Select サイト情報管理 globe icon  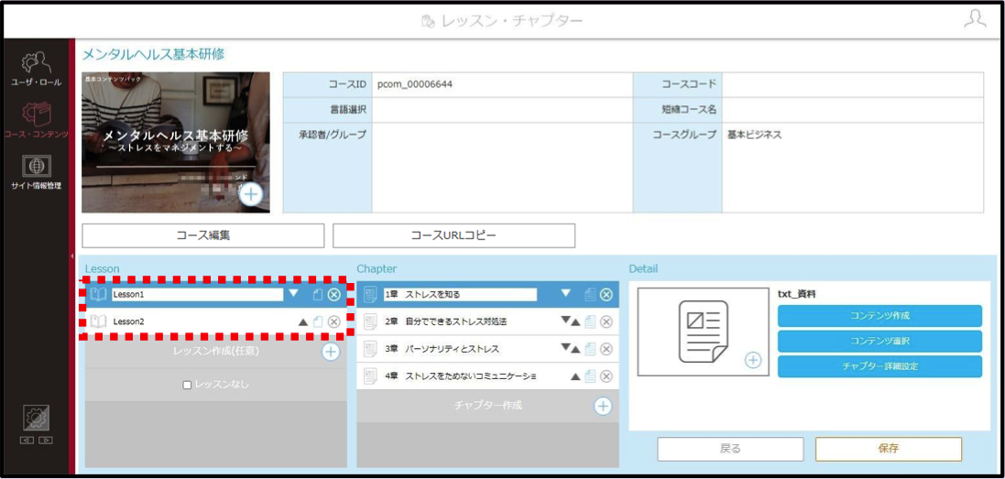(x=35, y=165)
